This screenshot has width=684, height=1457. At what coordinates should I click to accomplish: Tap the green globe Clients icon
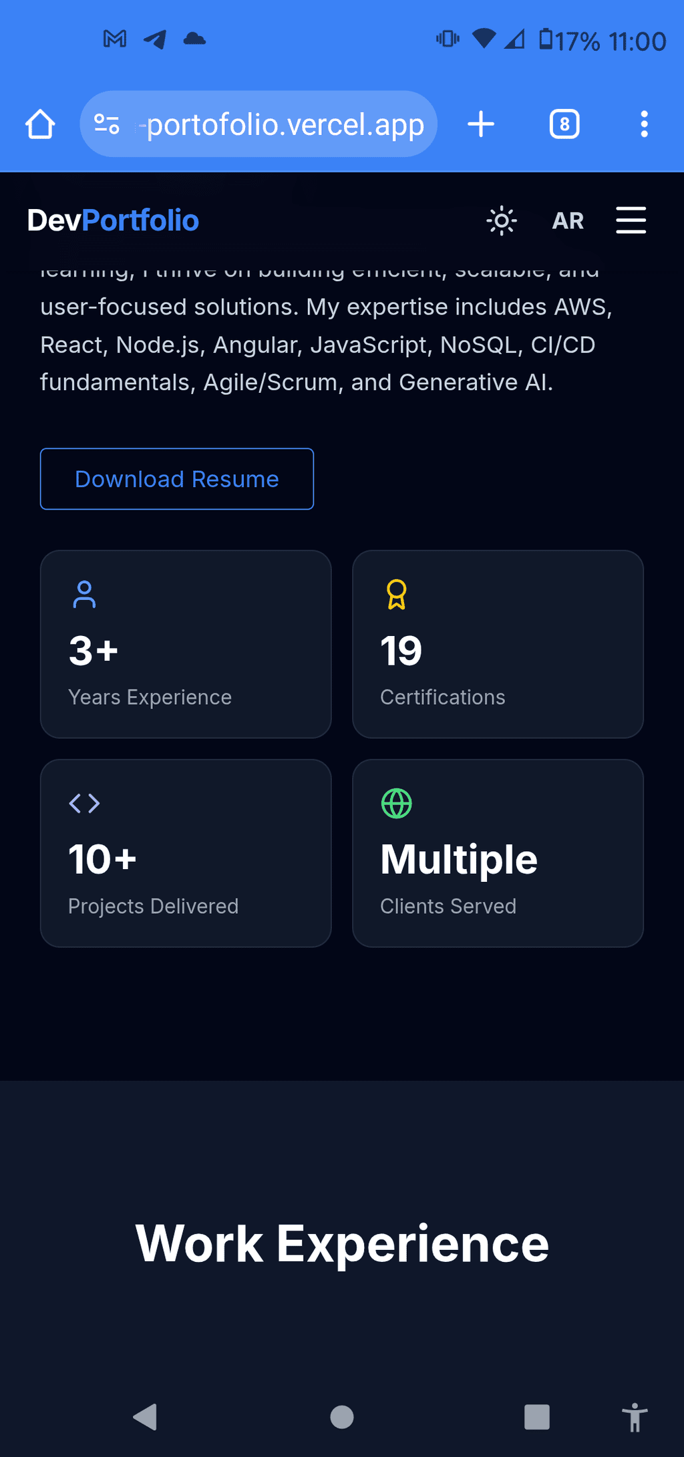click(x=396, y=803)
